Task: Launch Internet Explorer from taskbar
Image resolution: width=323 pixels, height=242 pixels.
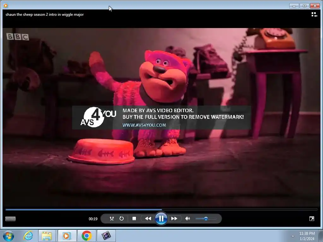Action: tap(28, 236)
